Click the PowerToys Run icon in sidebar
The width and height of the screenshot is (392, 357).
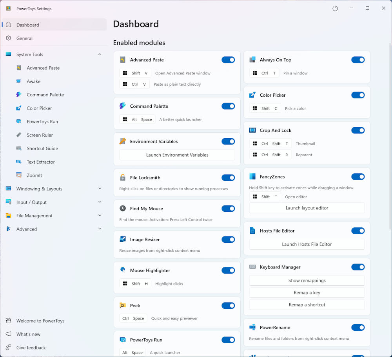click(x=19, y=122)
